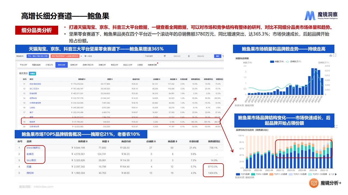The height and width of the screenshot is (195, 348).
Task: Switch to 商品分析 tab
Action: (x=114, y=65)
